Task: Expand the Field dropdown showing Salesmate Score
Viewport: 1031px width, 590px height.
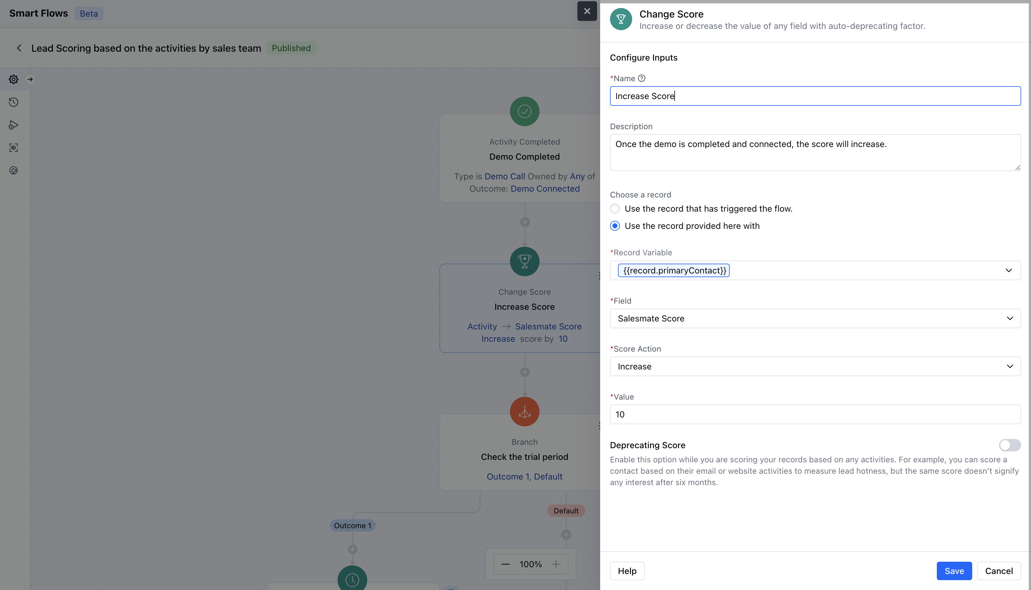Action: [x=815, y=318]
